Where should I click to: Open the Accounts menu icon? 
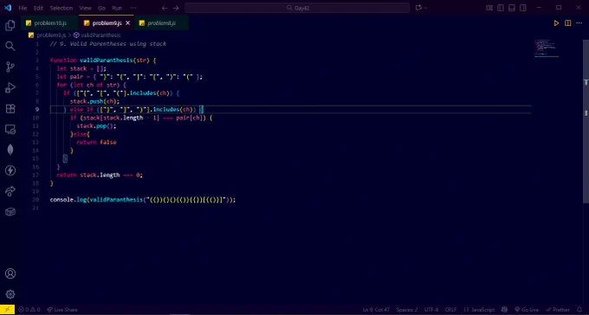pos(10,273)
